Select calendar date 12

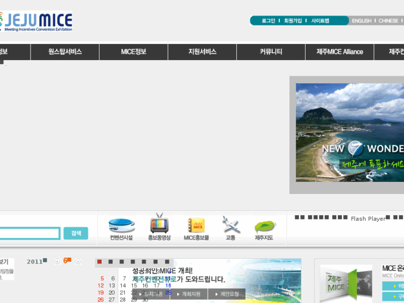(x=101, y=285)
